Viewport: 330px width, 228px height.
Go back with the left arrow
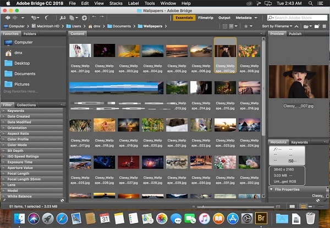8,18
